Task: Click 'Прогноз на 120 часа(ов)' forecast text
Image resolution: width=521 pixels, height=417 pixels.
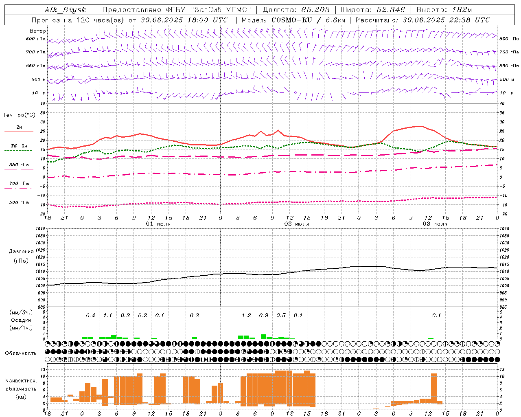Action: [x=78, y=20]
